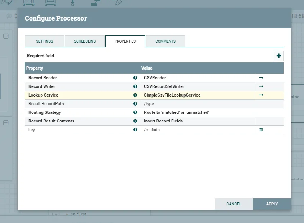Cancel the processor configuration
The height and width of the screenshot is (223, 304).
click(233, 204)
